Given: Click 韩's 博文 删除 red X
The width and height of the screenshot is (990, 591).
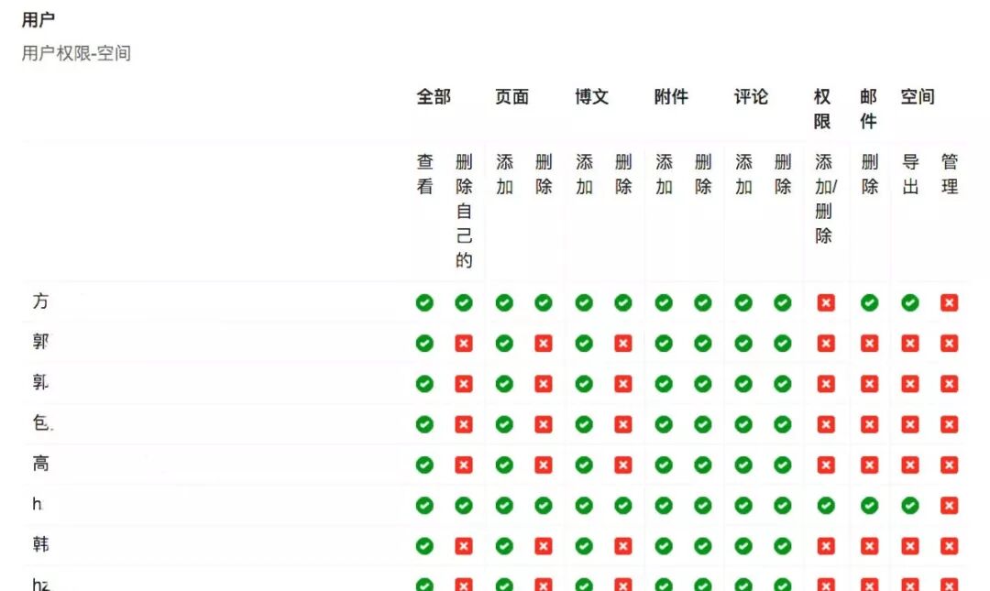Looking at the screenshot, I should pos(623,545).
